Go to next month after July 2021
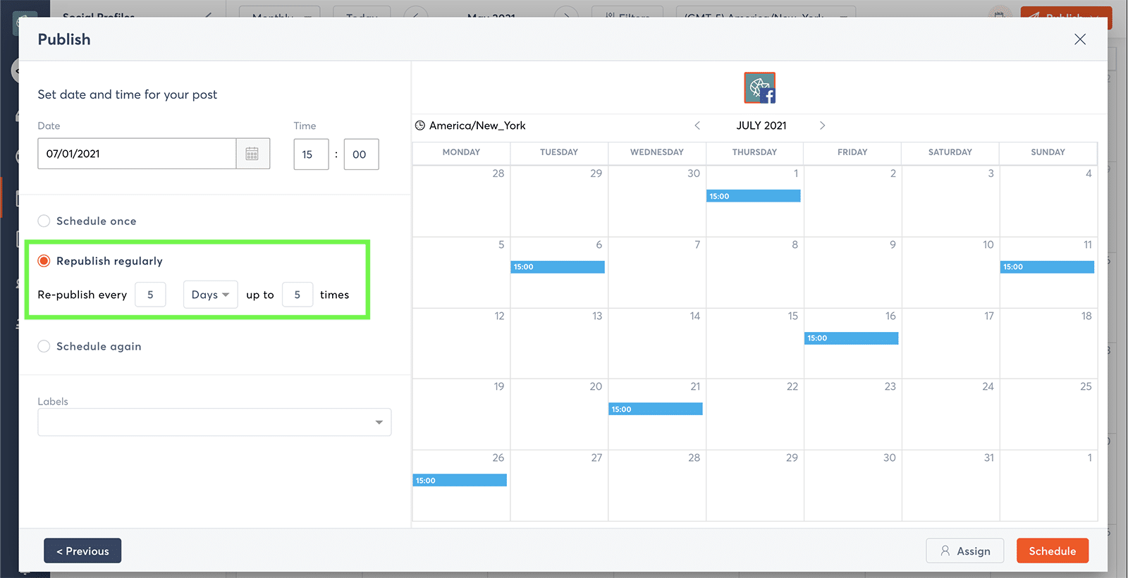The width and height of the screenshot is (1128, 578). click(822, 125)
